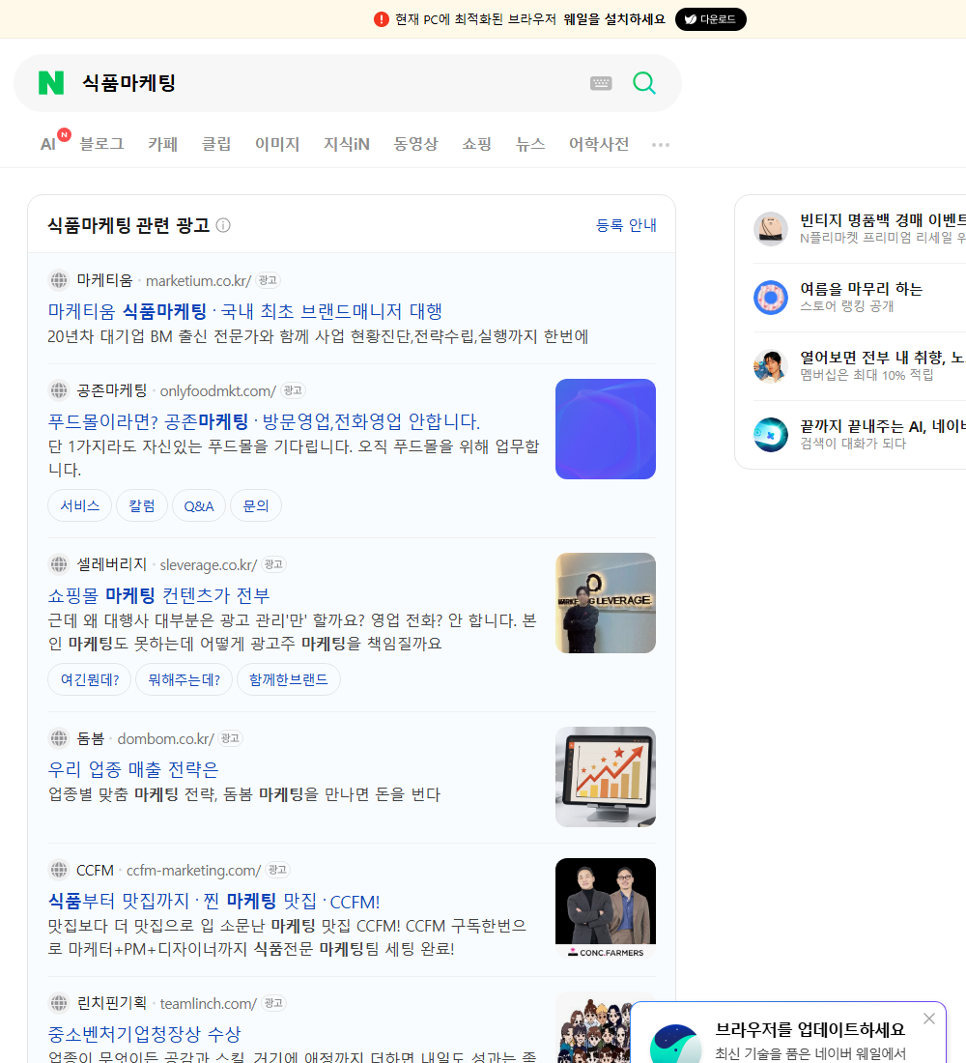Open the 끝까지 끝내주는 AI promo title

[x=883, y=426]
